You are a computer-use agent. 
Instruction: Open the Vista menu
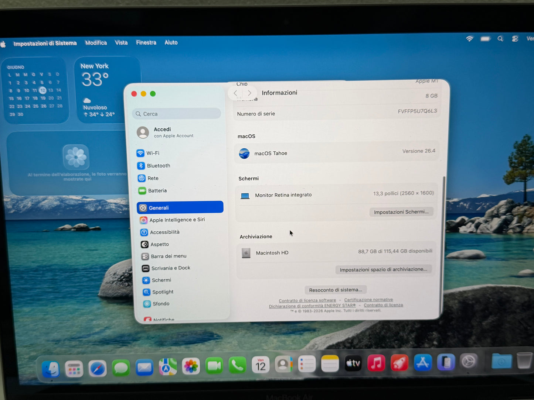[121, 43]
